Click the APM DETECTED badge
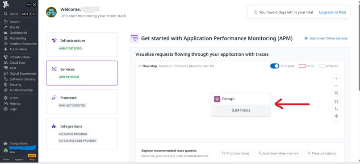Viewport: 360px width, 164px height. click(x=69, y=77)
